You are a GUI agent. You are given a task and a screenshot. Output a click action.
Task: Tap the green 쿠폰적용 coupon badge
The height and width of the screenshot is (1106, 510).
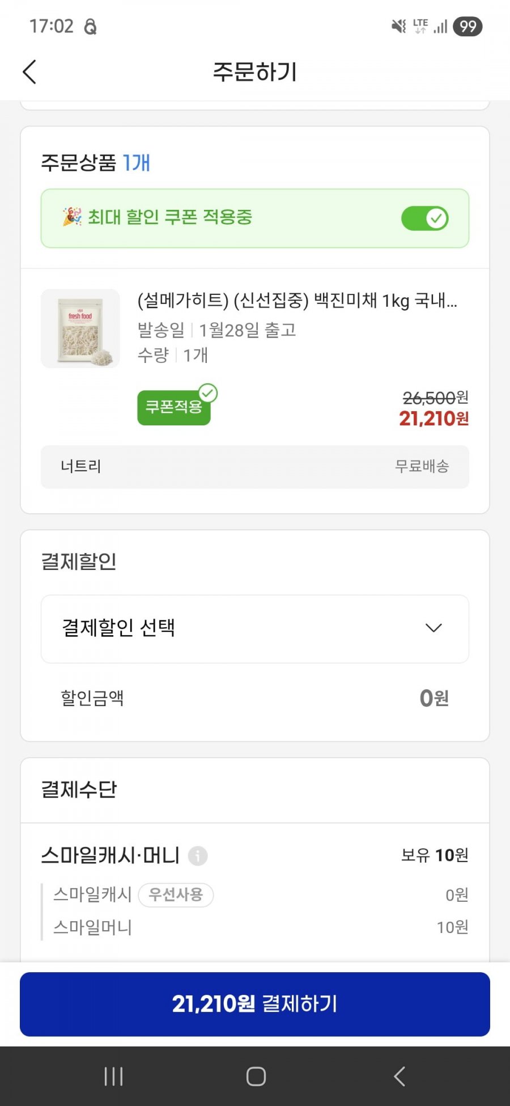[x=174, y=407]
